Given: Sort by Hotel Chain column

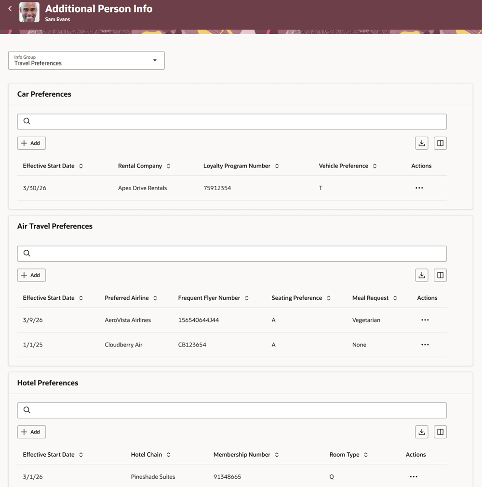Looking at the screenshot, I should pos(168,455).
